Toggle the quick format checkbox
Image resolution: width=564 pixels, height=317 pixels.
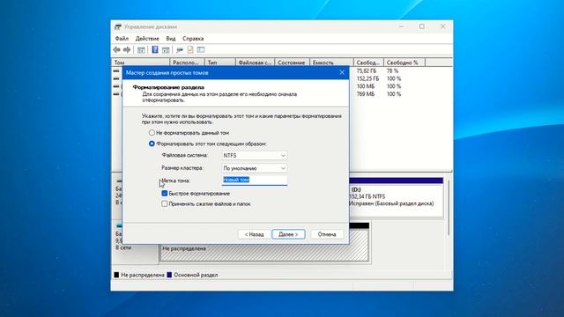click(165, 194)
